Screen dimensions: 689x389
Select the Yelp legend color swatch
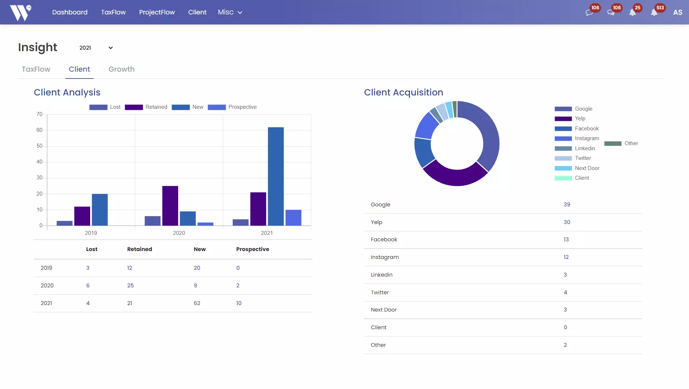[562, 119]
